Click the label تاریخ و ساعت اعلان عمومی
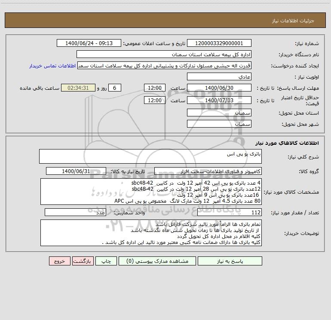 pyautogui.click(x=154, y=44)
